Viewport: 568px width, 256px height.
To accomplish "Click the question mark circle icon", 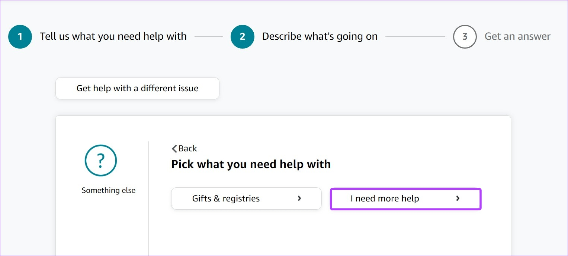I will pyautogui.click(x=101, y=161).
